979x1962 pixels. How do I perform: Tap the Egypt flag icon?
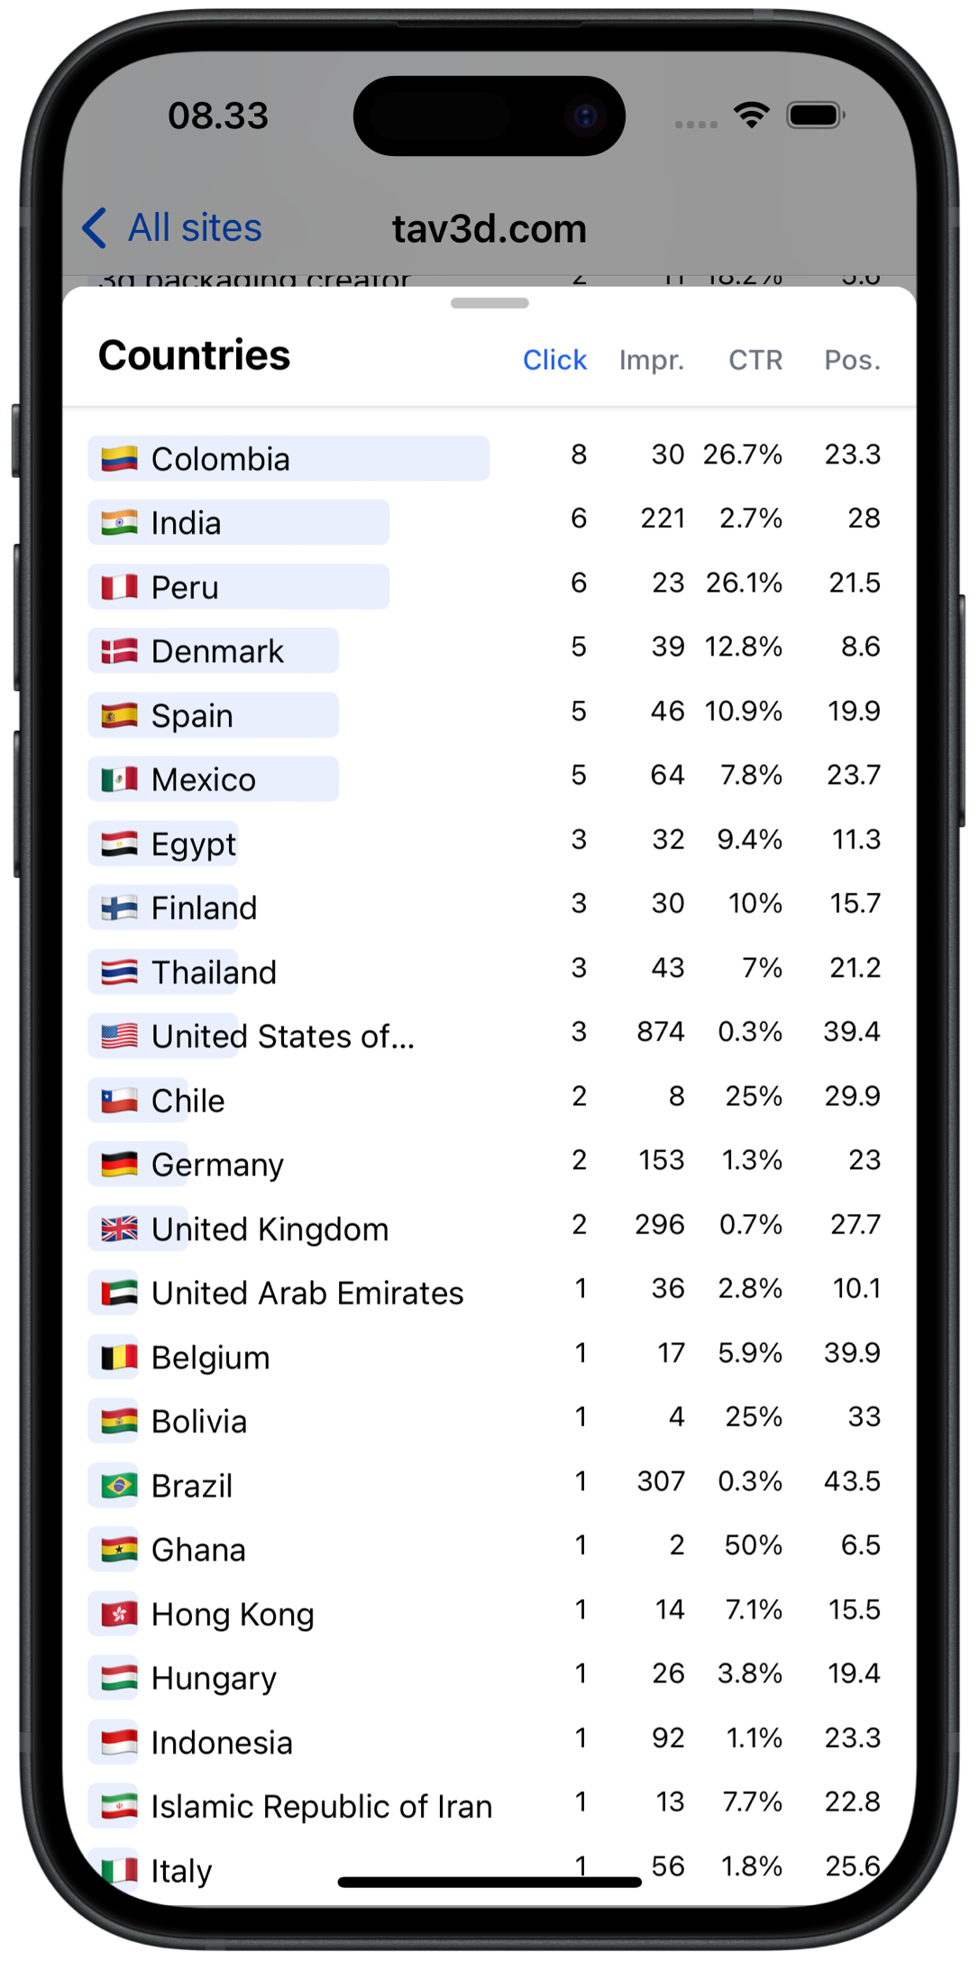(x=119, y=843)
